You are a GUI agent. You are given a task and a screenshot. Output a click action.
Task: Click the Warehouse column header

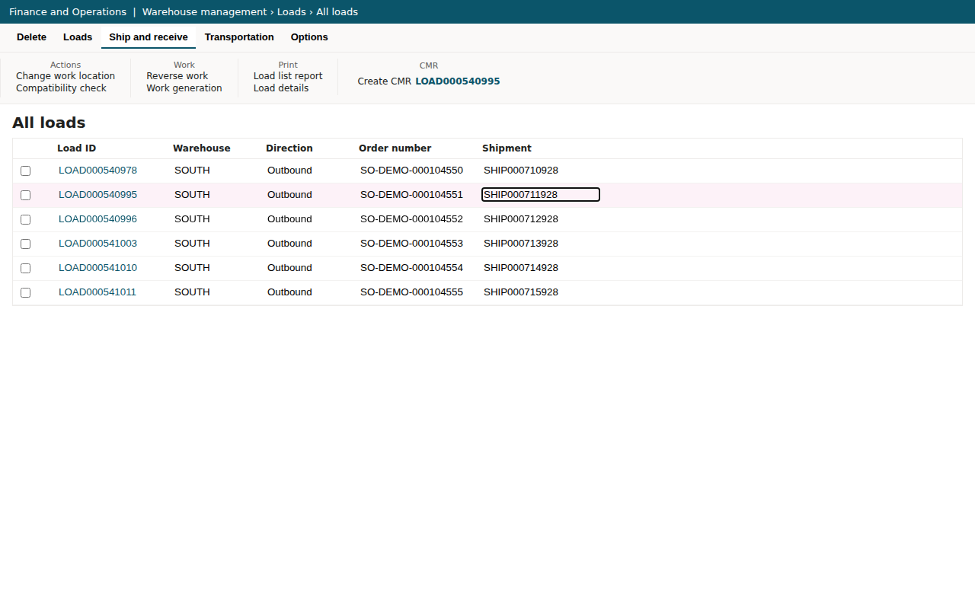click(x=201, y=148)
